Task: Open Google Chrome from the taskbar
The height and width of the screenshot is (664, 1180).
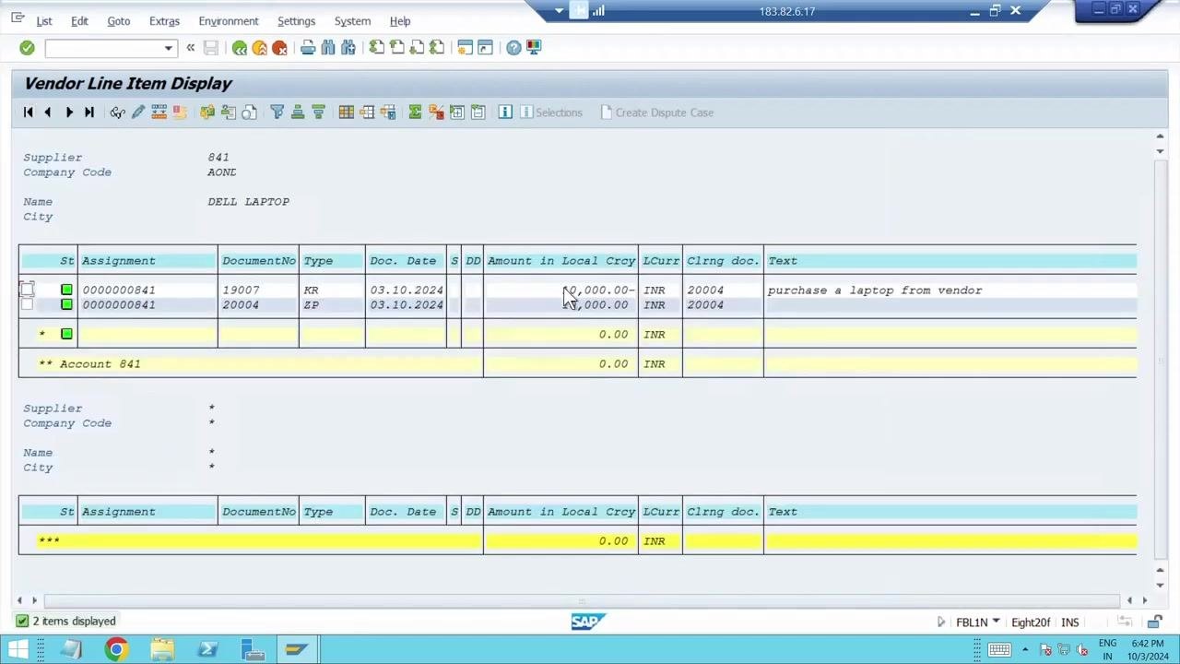Action: 116,649
